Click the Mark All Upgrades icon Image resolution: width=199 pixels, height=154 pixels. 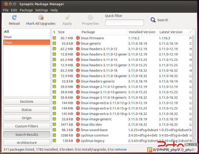(41, 17)
